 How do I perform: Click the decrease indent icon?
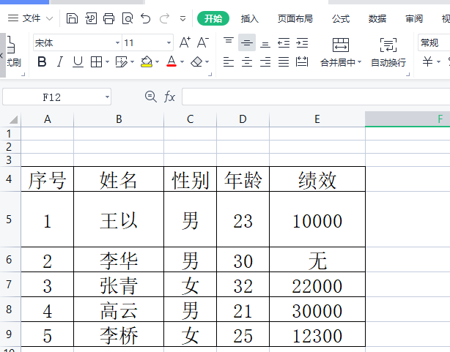pos(284,42)
